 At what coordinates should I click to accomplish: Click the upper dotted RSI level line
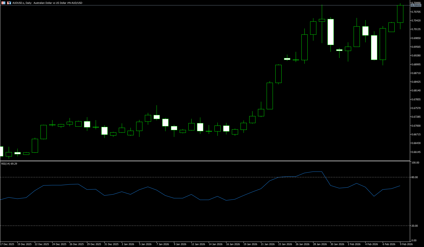tap(190, 177)
